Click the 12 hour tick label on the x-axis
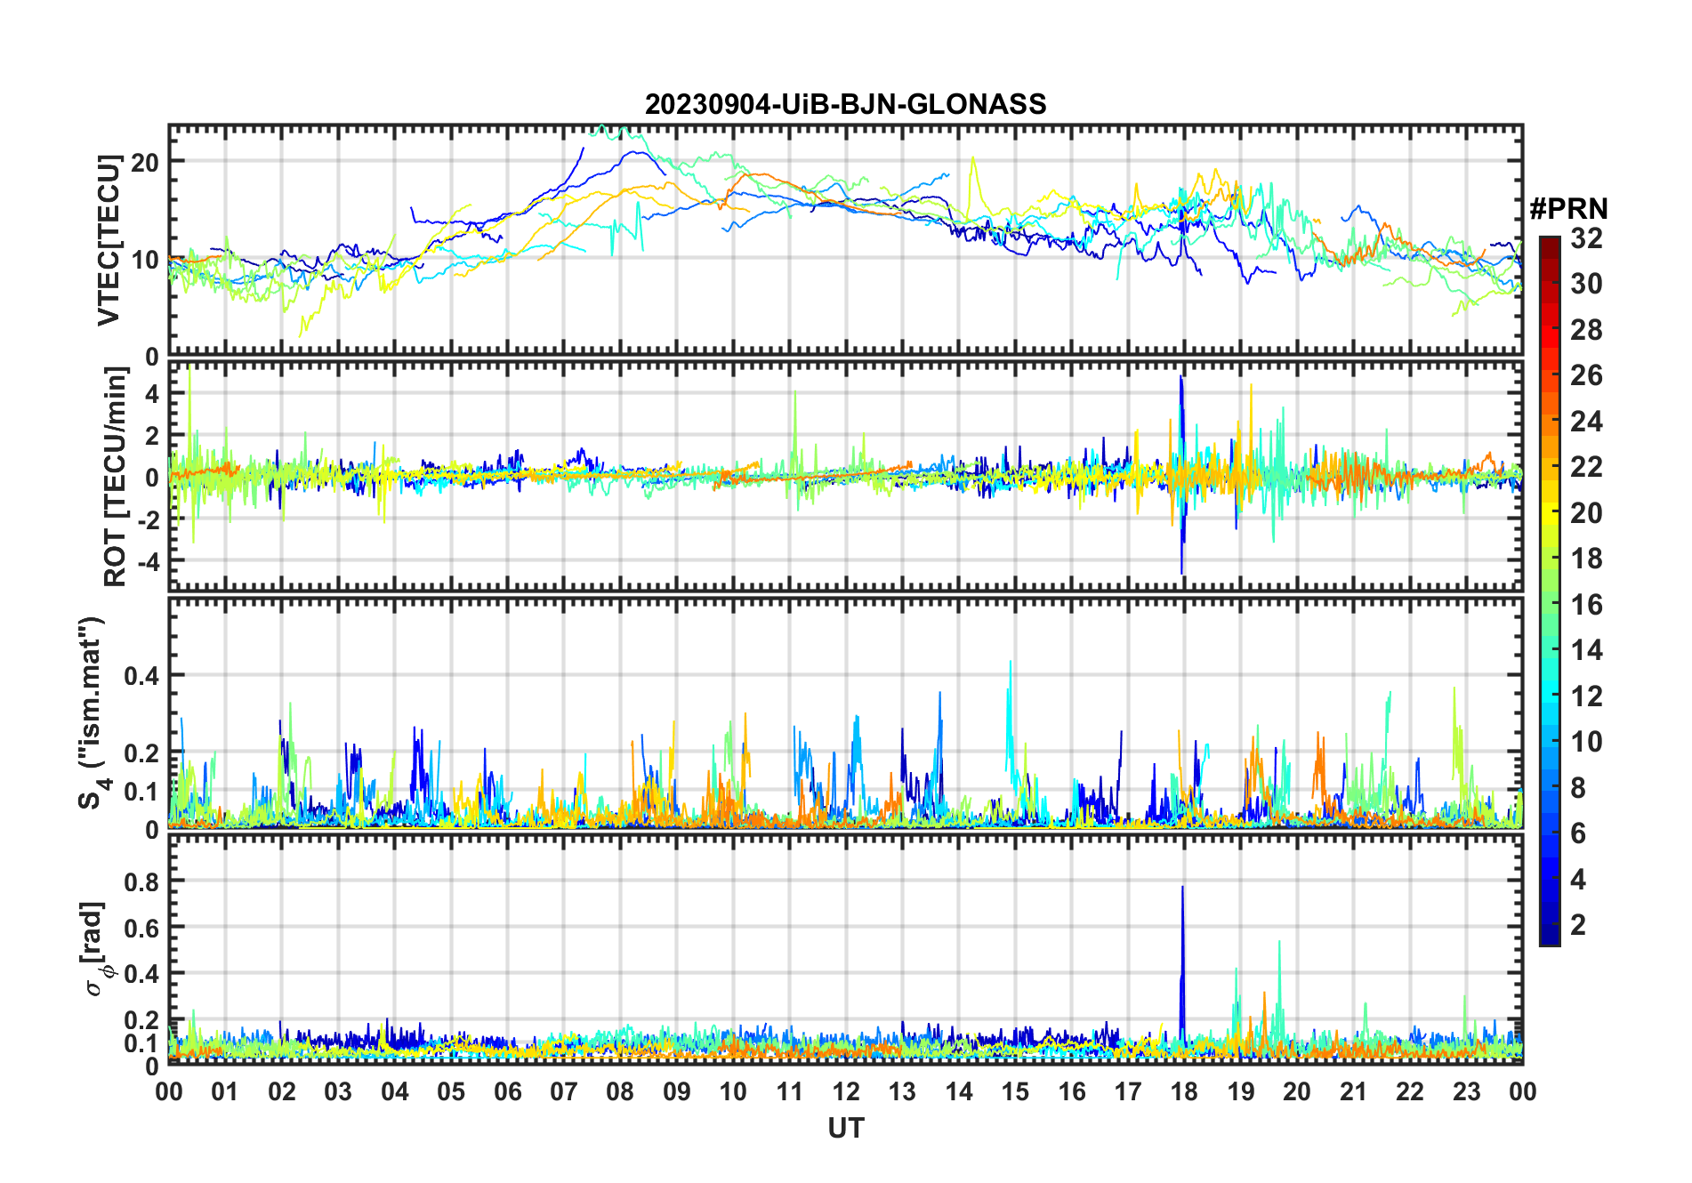 [845, 1092]
